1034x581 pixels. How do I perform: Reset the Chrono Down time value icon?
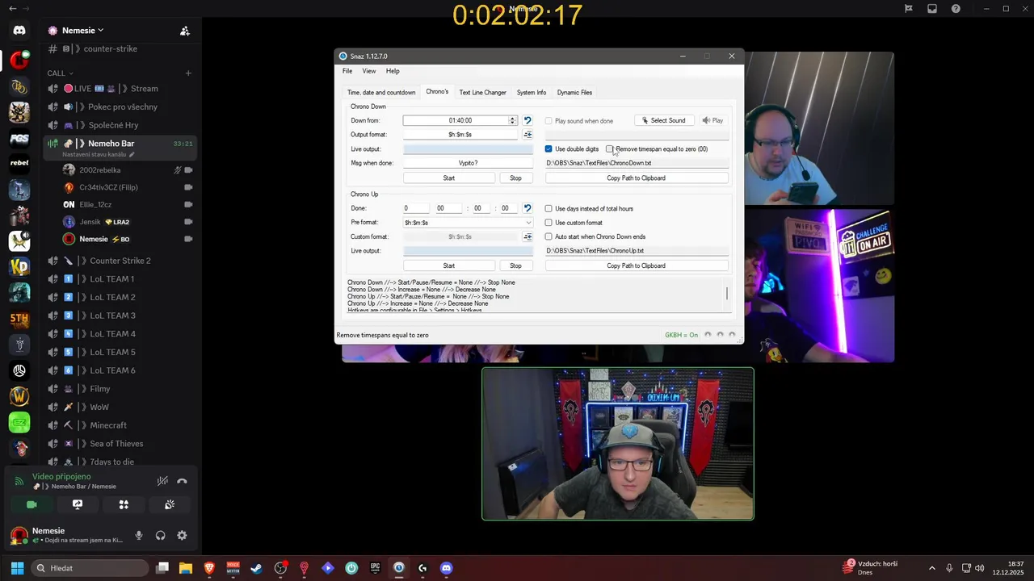tap(528, 120)
